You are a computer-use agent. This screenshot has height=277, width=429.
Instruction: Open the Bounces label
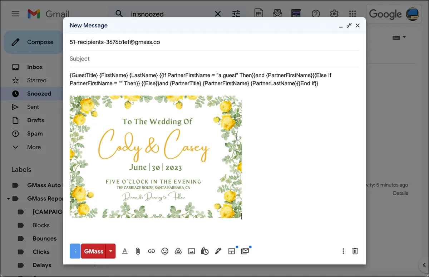pos(44,238)
